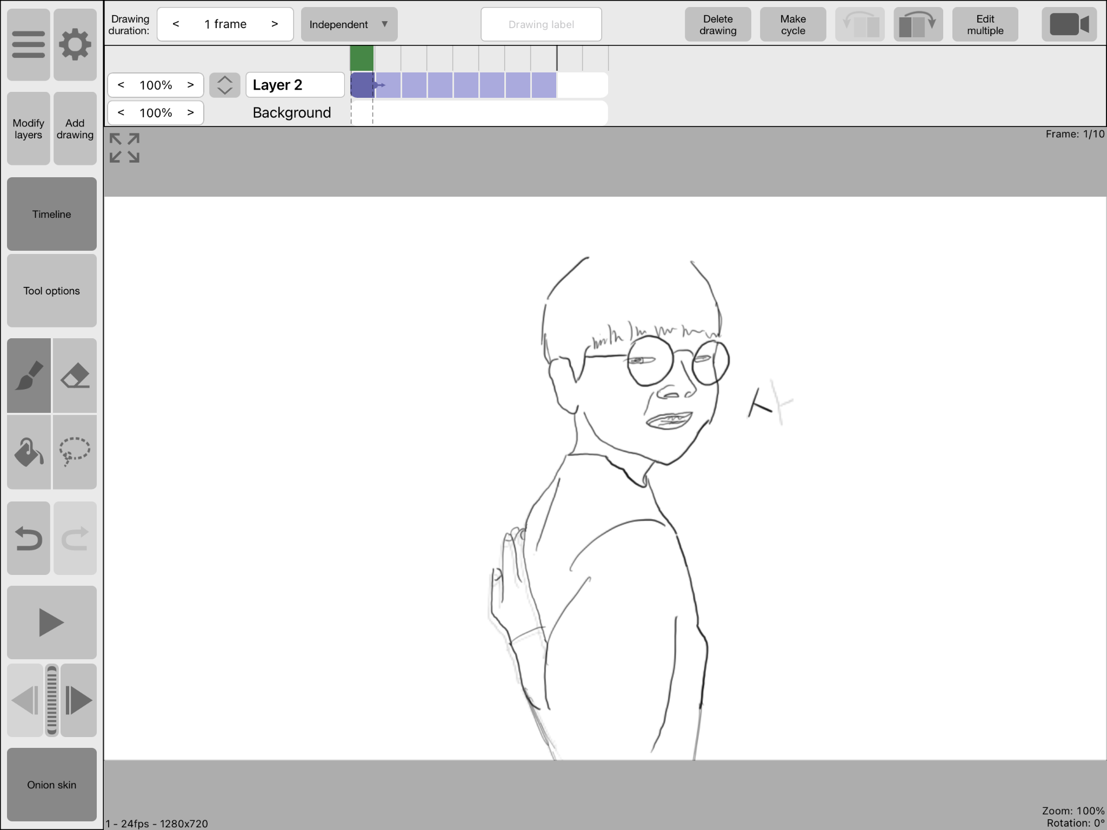Select the Brush tool
This screenshot has height=830, width=1107.
pyautogui.click(x=29, y=376)
